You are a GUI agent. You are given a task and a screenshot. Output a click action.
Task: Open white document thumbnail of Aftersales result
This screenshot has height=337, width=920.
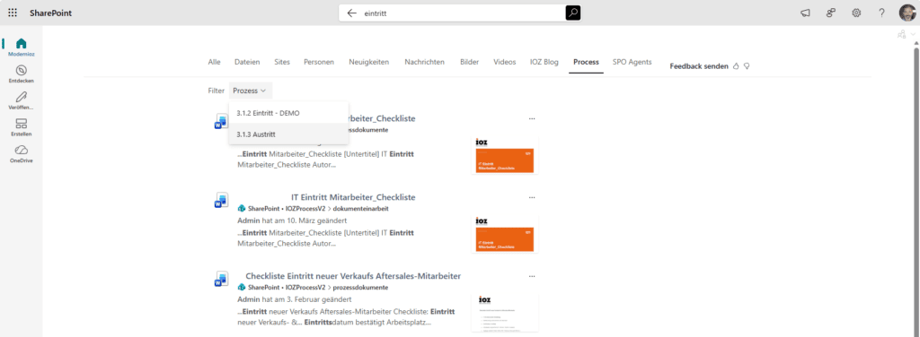click(505, 313)
